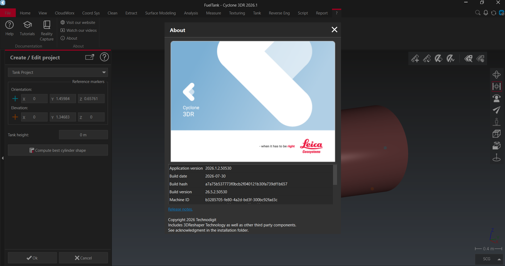Click Visit our website
This screenshot has height=266, width=505.
78,23
